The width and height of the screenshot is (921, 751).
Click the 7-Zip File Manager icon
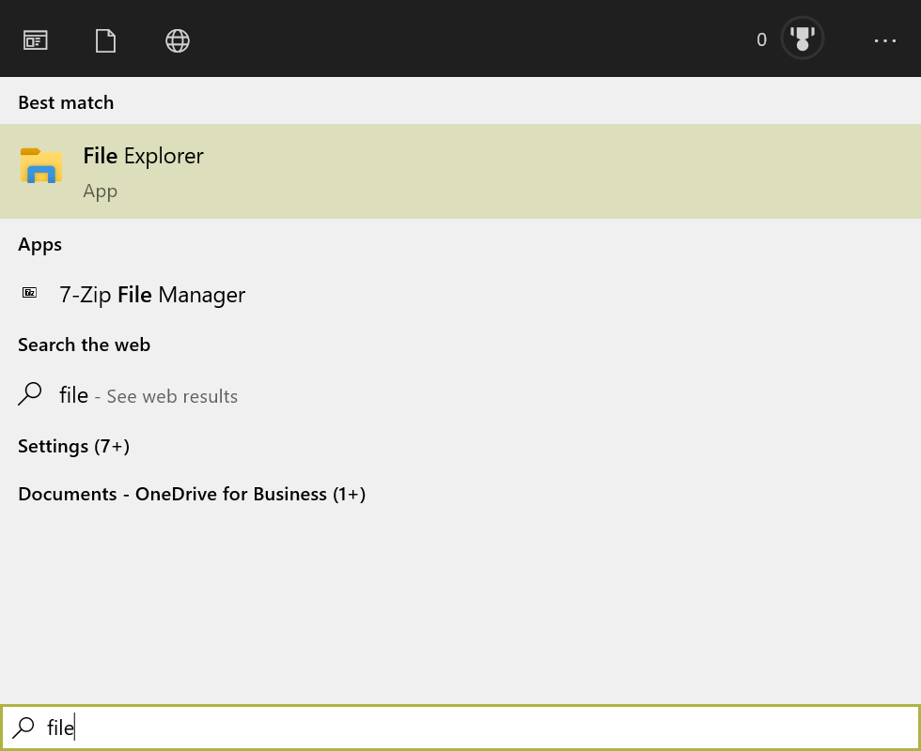[x=29, y=292]
